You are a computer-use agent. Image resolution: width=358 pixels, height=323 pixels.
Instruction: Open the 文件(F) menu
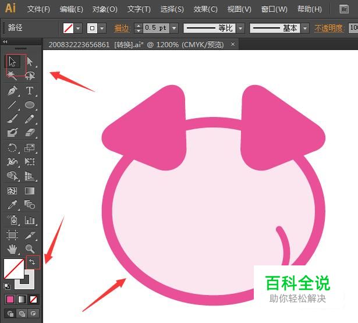tap(38, 9)
